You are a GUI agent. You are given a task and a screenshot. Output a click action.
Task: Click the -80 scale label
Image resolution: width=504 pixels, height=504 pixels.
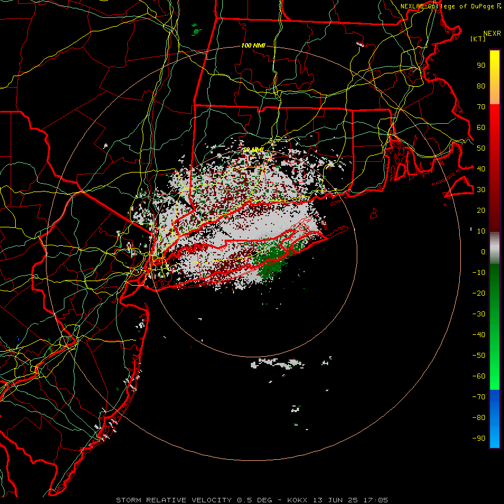coord(479,418)
